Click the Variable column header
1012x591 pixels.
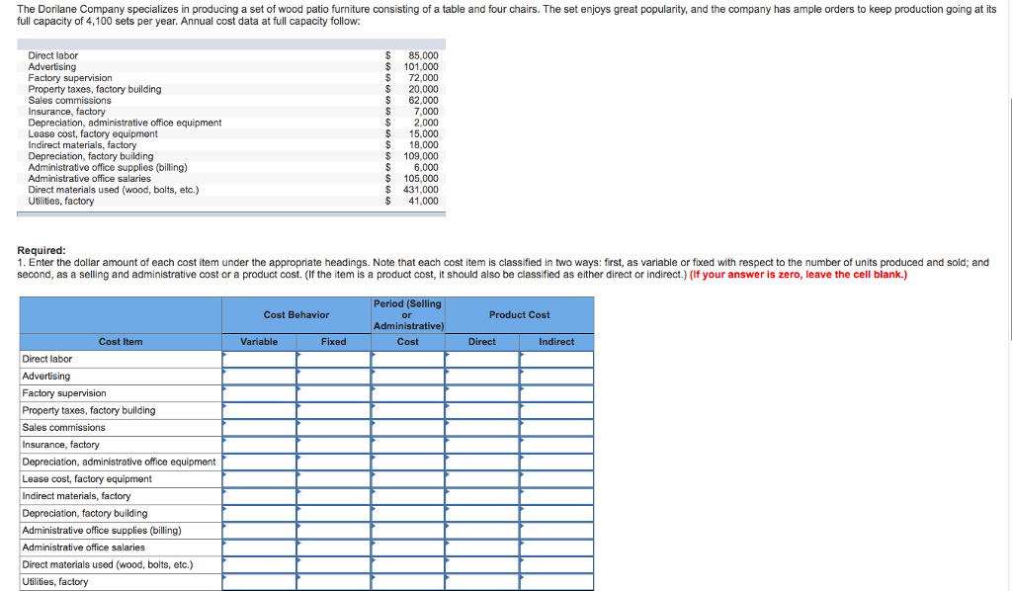(x=260, y=342)
